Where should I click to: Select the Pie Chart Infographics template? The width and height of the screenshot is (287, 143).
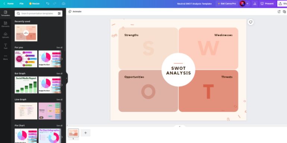click(x=50, y=136)
